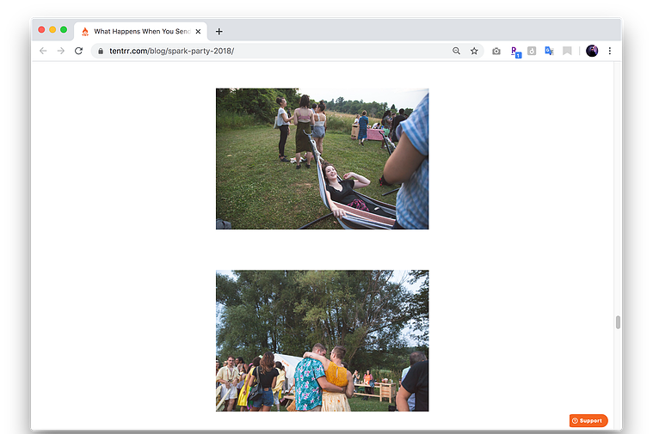Viewport: 653px width, 434px height.
Task: Close the 'What Happens When You Send' tab
Action: coord(198,31)
